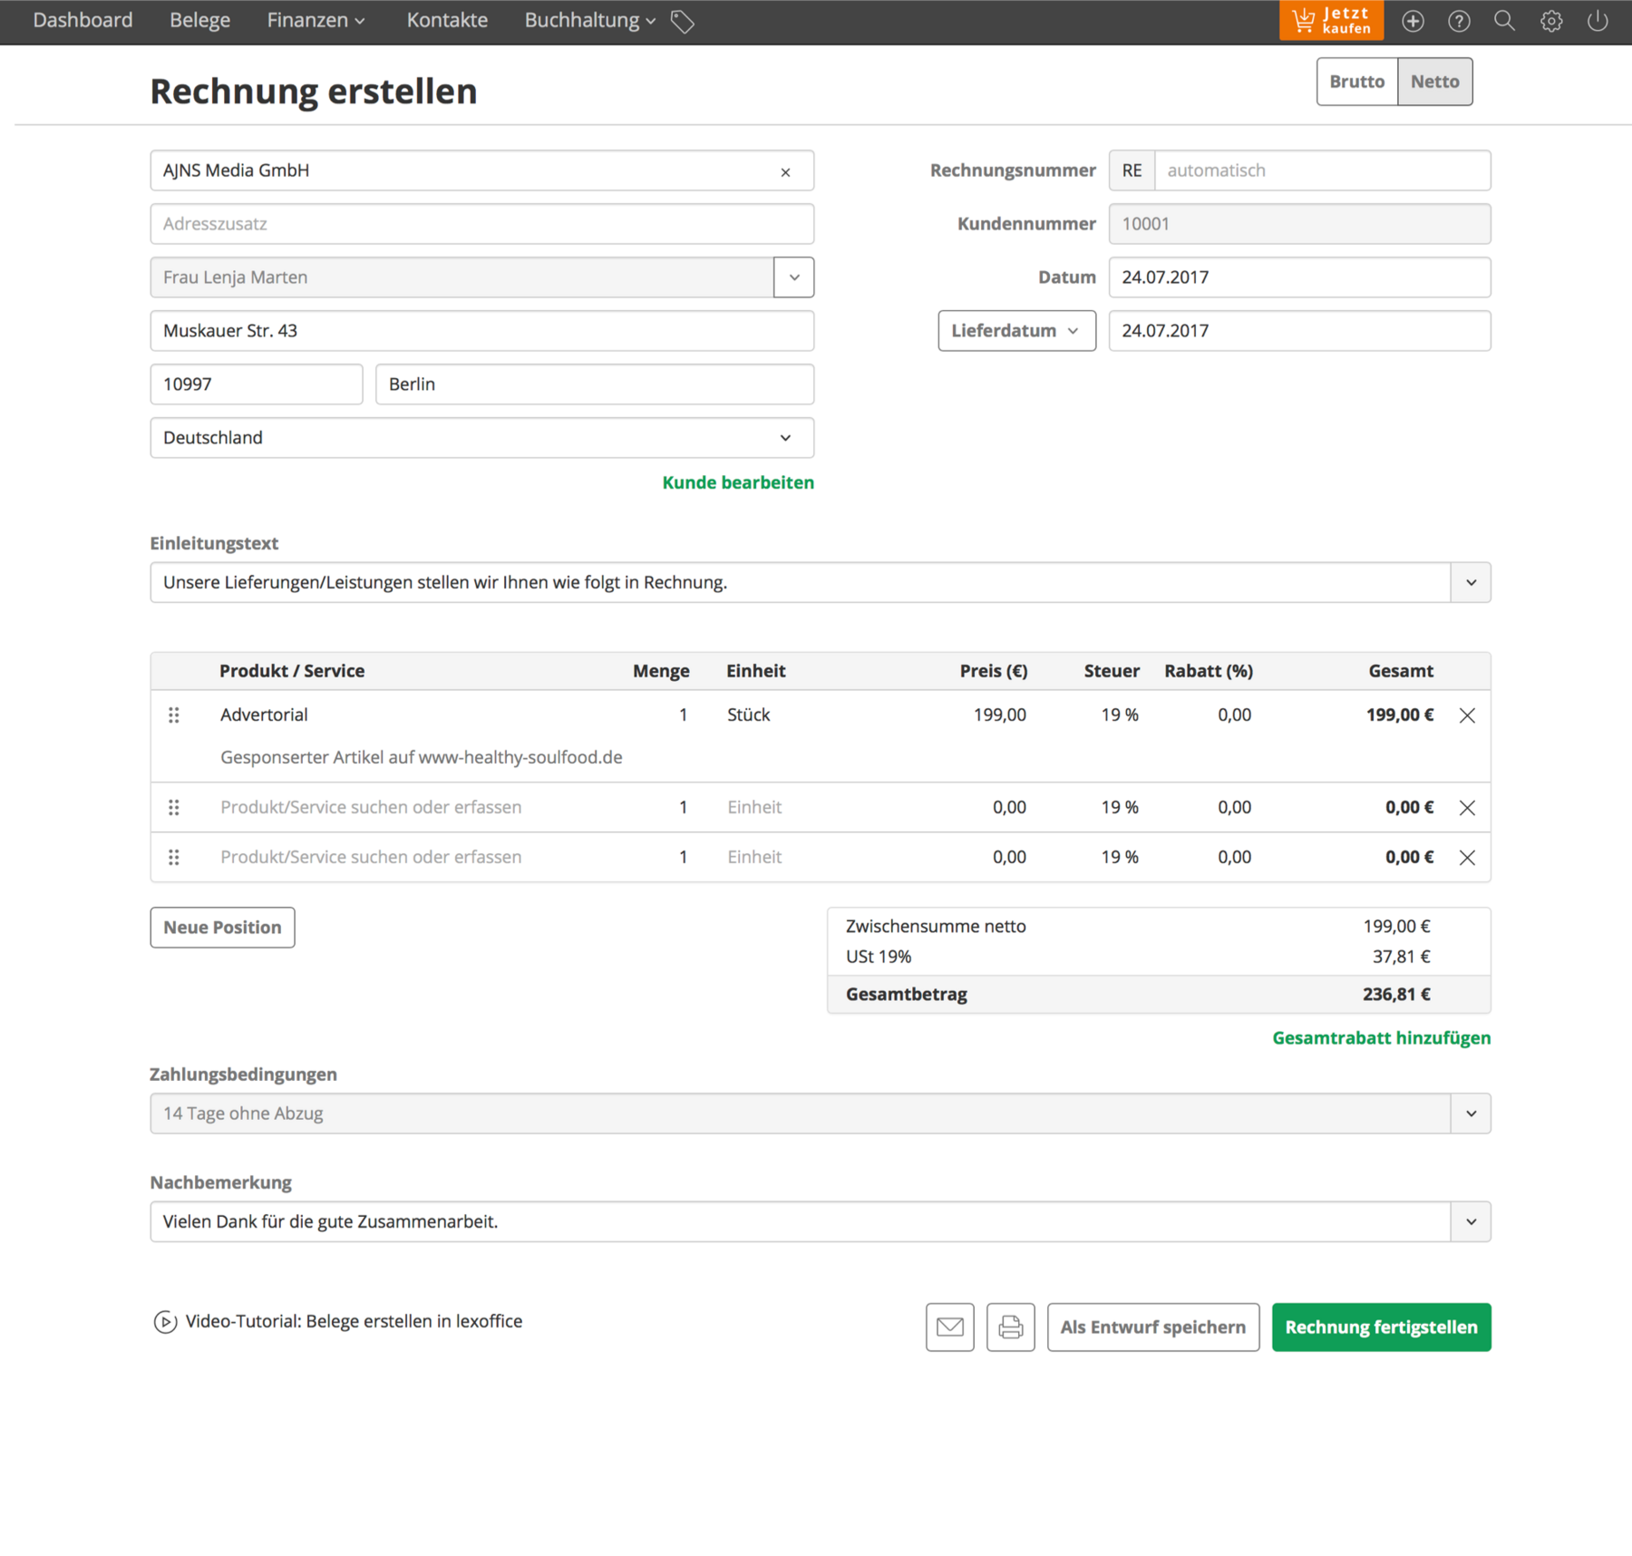Save with Als Entwurf speichern
This screenshot has width=1632, height=1556.
[x=1153, y=1327]
